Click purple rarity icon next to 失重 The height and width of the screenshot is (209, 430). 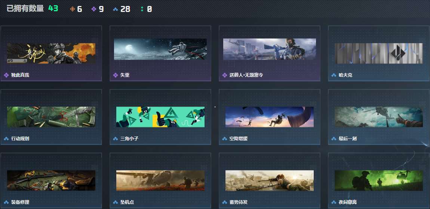tap(116, 75)
